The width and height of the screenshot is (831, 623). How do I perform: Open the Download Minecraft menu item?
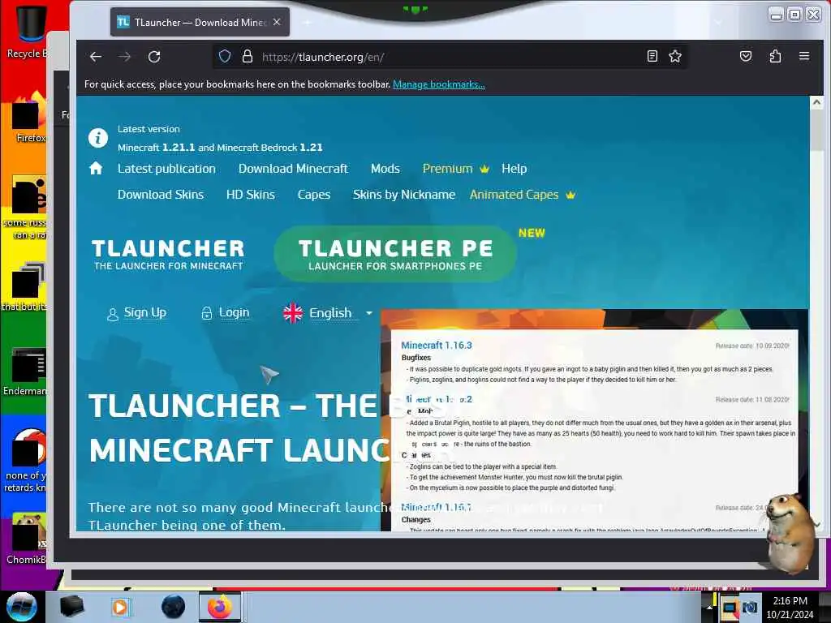293,169
